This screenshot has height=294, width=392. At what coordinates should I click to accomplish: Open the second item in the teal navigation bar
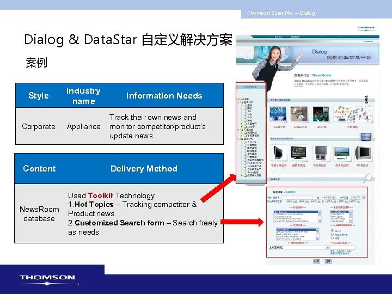tap(296, 37)
